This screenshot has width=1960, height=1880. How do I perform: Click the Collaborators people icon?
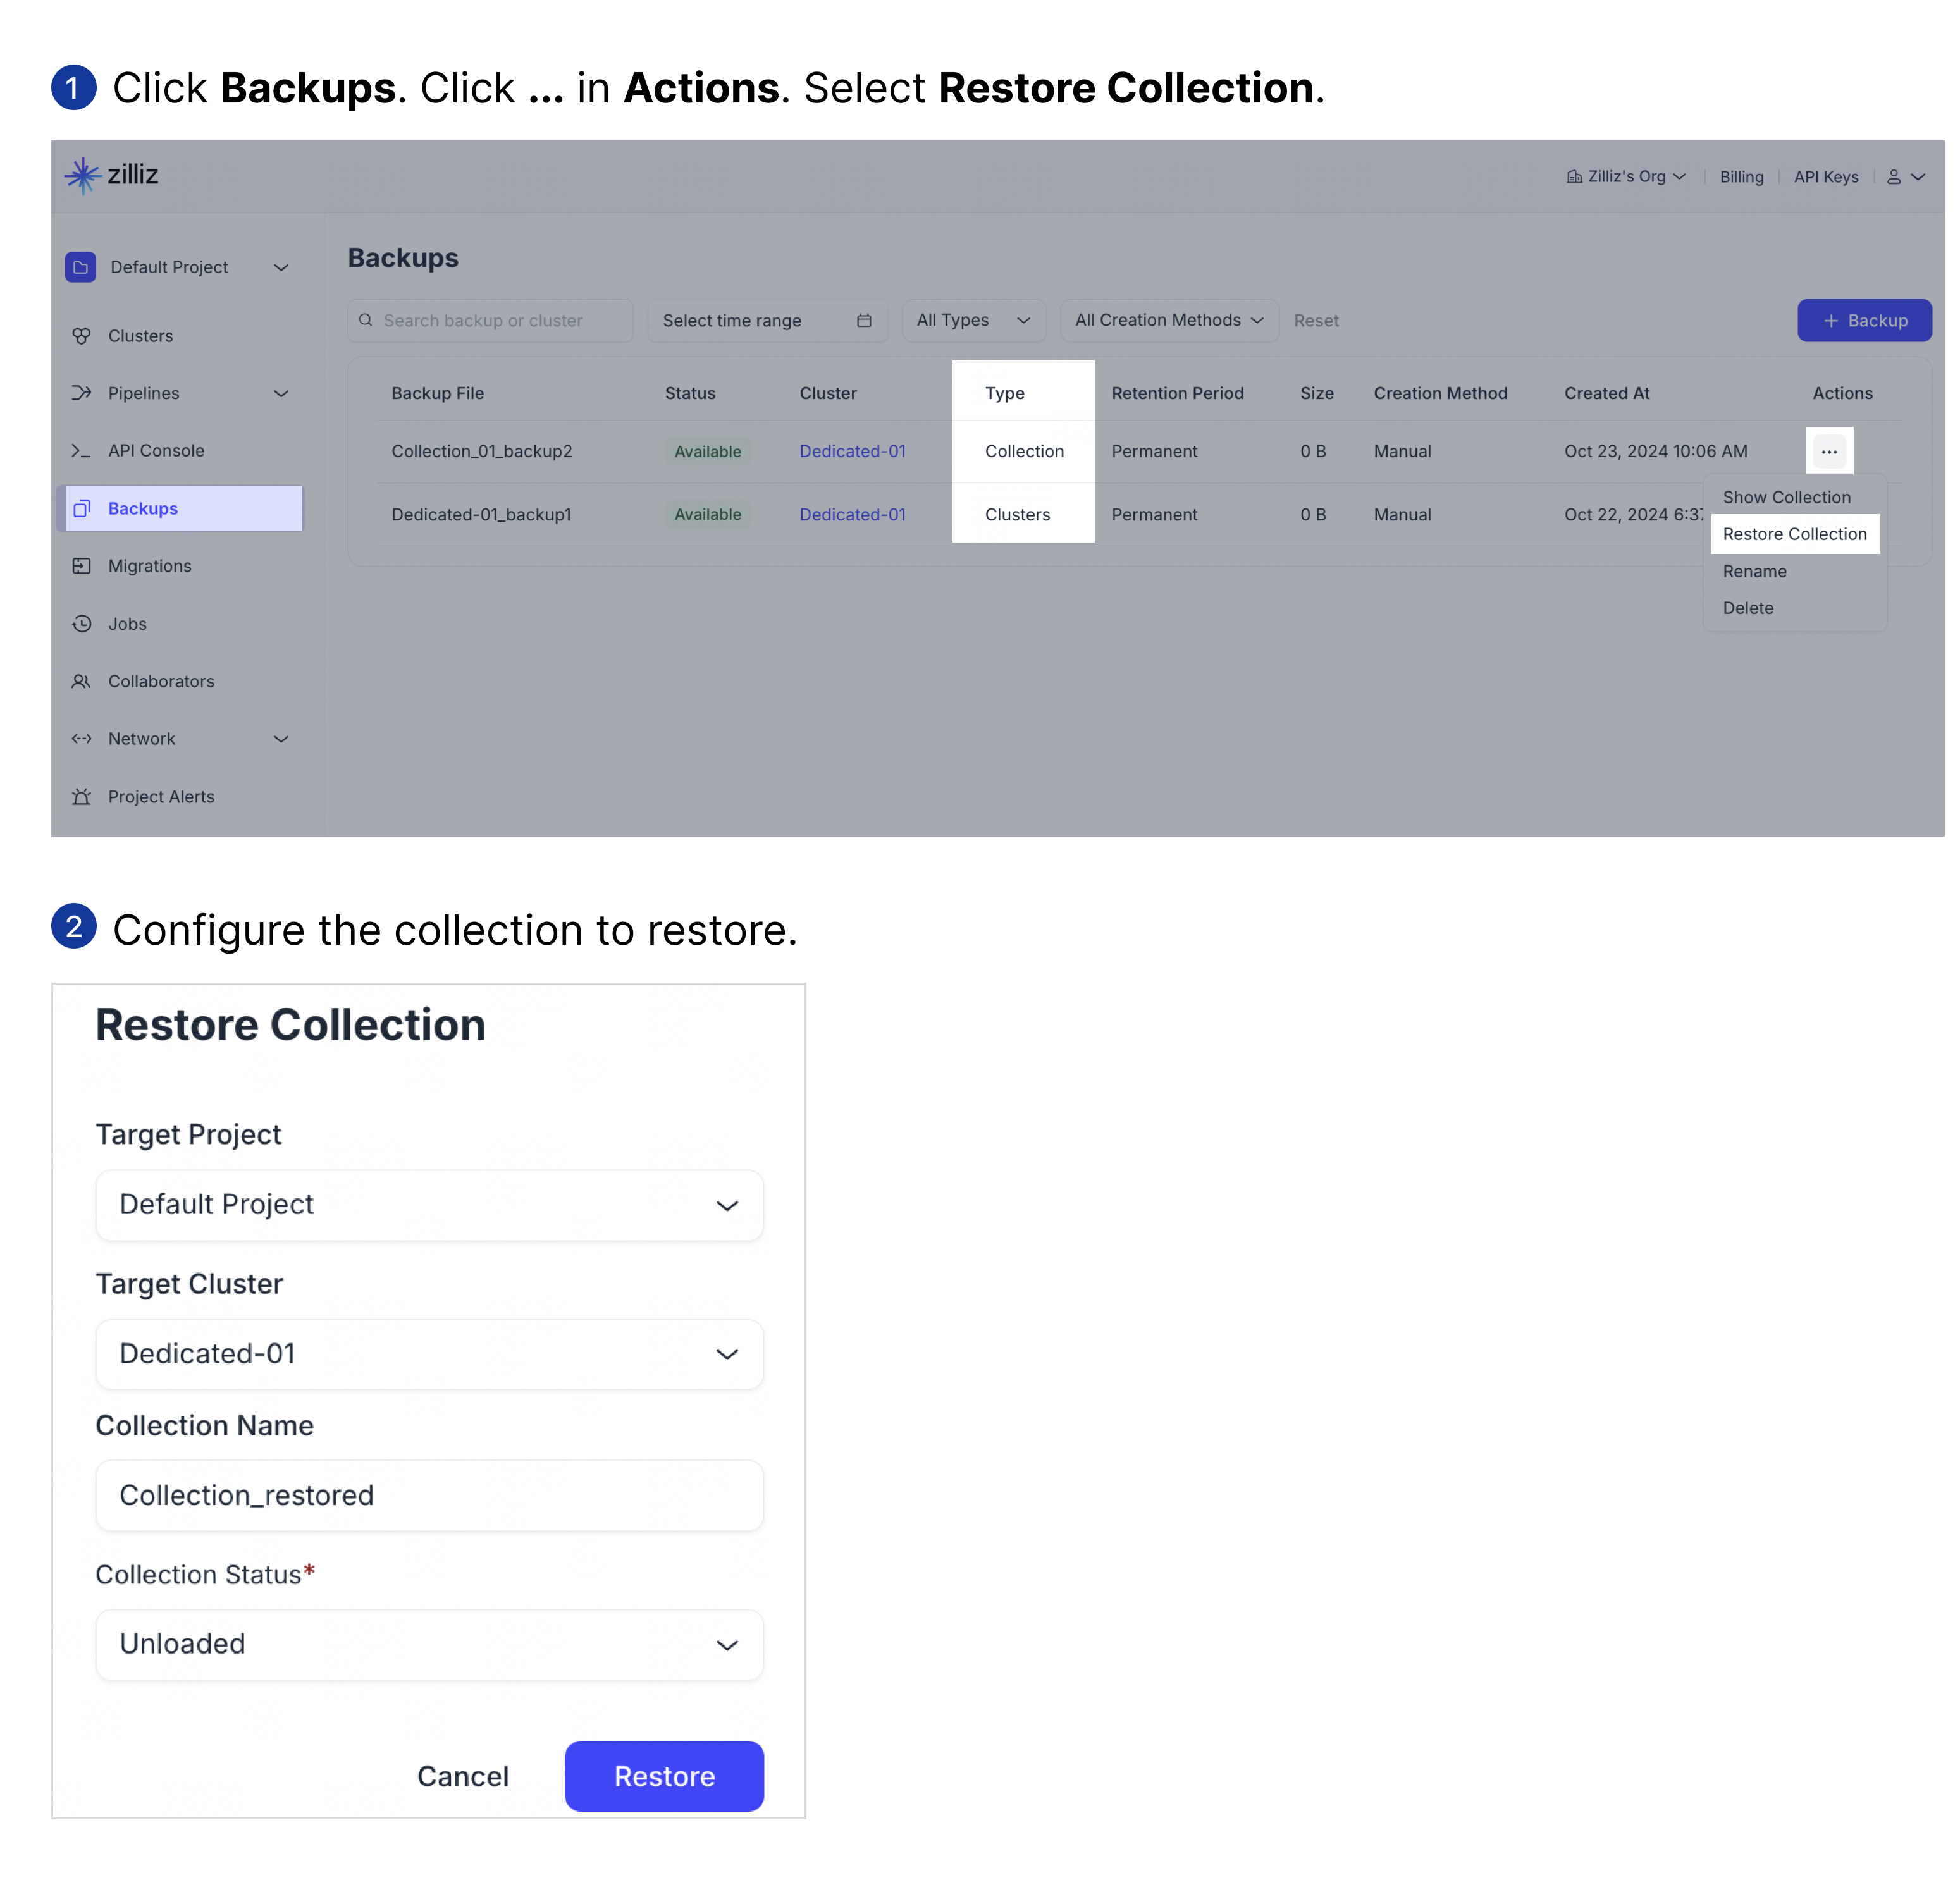pos(82,681)
